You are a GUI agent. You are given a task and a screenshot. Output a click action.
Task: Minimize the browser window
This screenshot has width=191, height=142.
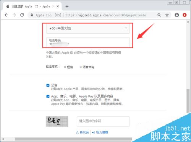point(170,2)
